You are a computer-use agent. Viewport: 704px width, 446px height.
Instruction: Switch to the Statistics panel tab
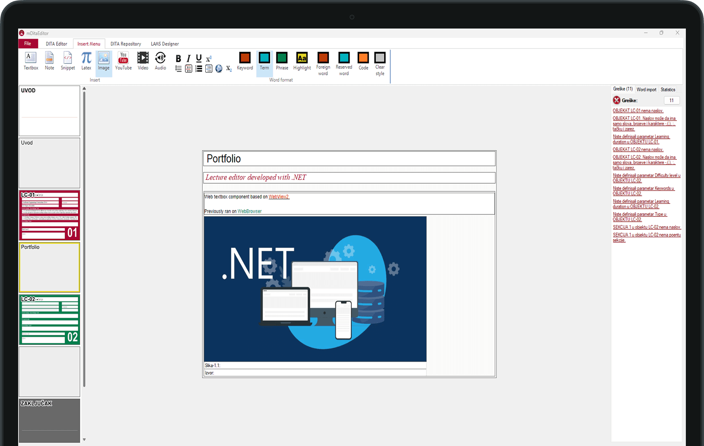pos(668,89)
